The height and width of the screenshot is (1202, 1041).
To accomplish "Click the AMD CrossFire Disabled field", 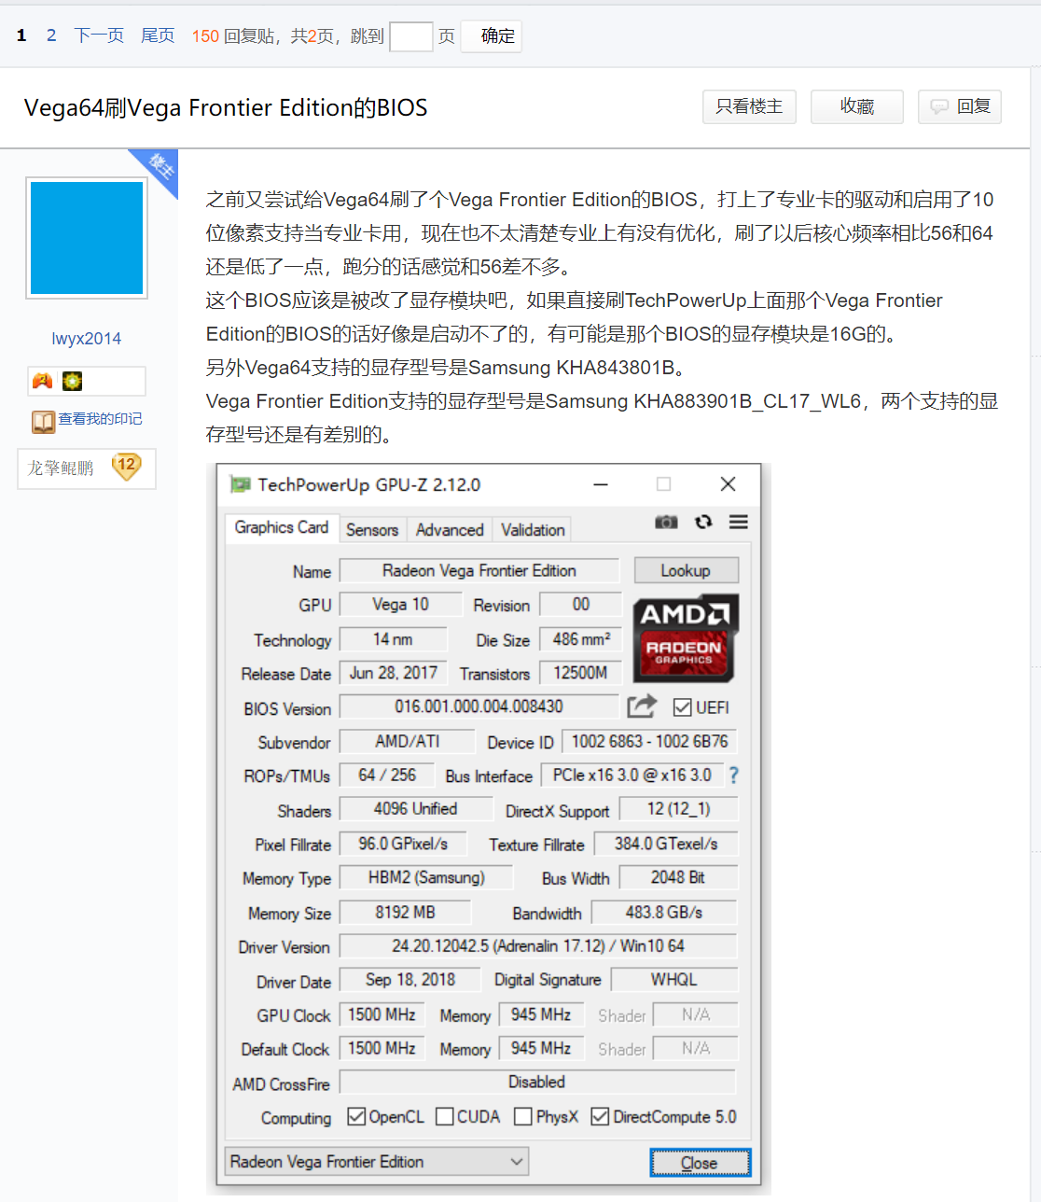I will click(537, 1082).
